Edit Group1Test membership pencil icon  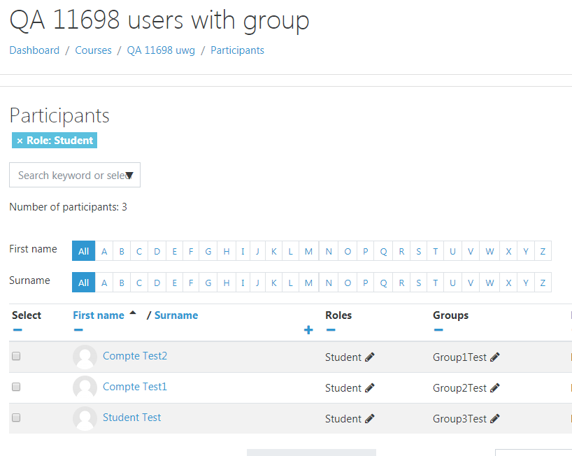pos(494,357)
